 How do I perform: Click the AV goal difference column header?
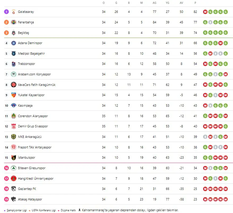coord(181,3)
